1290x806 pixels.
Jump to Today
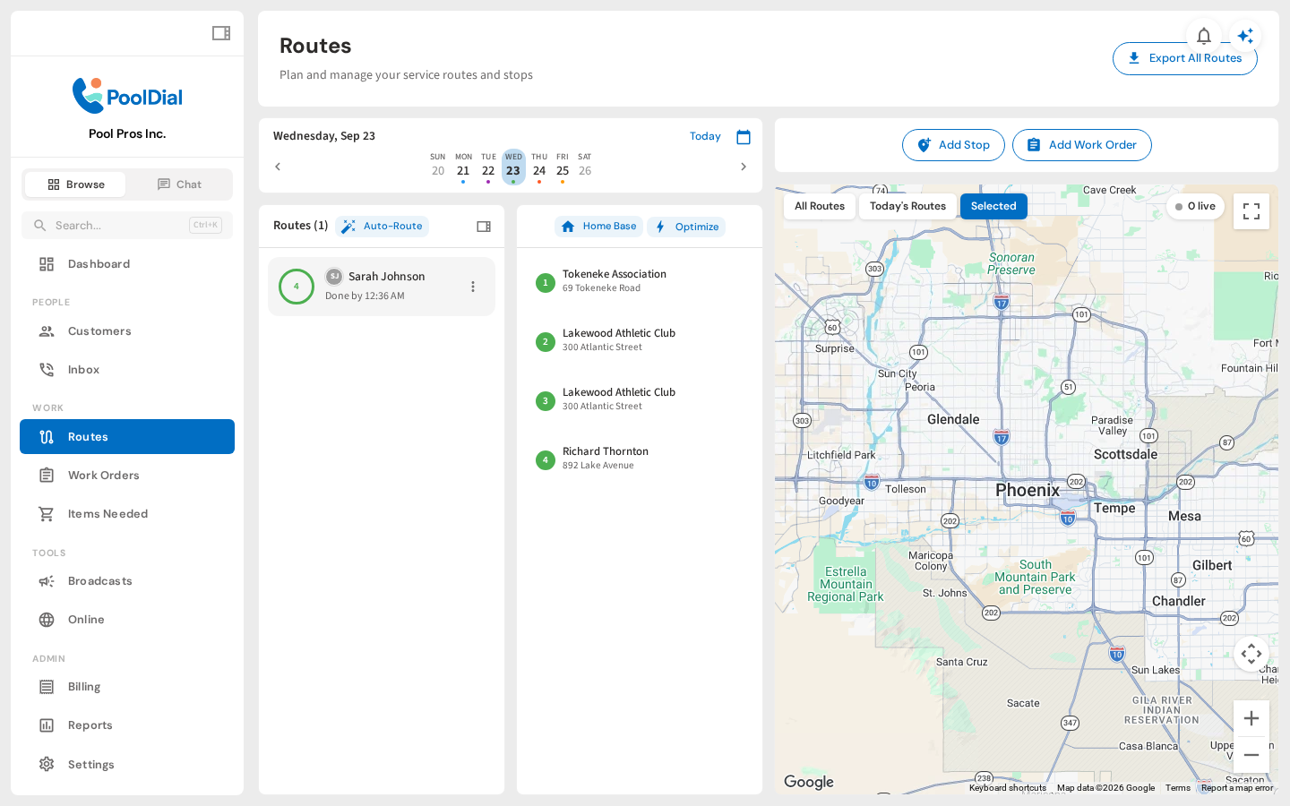coord(705,136)
